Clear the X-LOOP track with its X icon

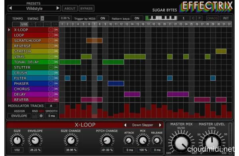click(51, 30)
